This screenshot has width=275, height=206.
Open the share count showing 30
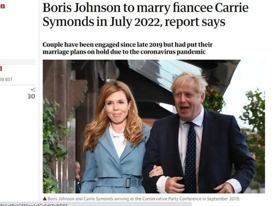point(31,96)
